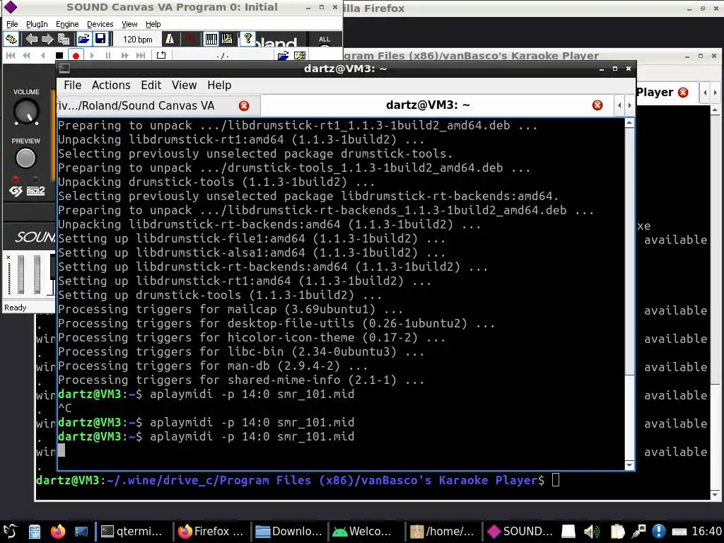Viewport: 724px width, 543px height.
Task: Open the View menu in SOUND Canvas VA
Action: (x=129, y=24)
